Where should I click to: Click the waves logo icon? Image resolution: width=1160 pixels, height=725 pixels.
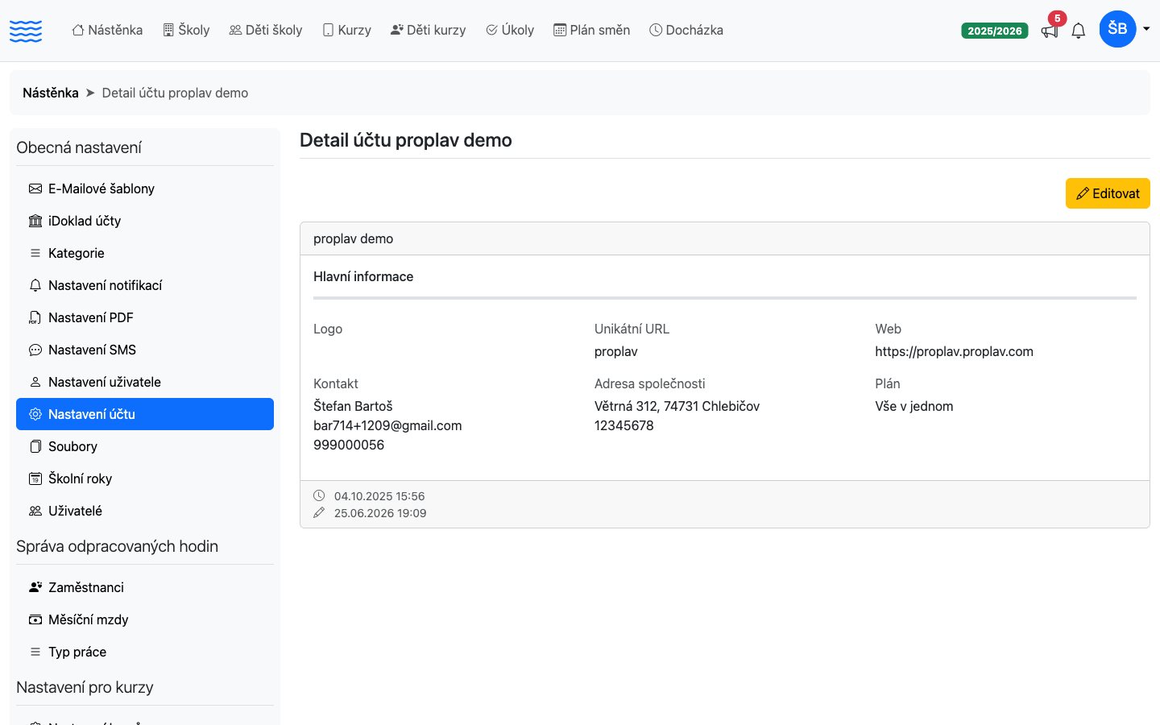(26, 31)
